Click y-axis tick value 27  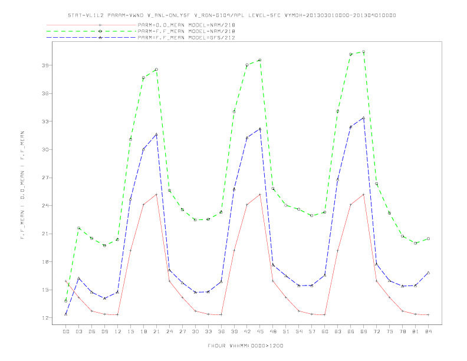coord(45,178)
